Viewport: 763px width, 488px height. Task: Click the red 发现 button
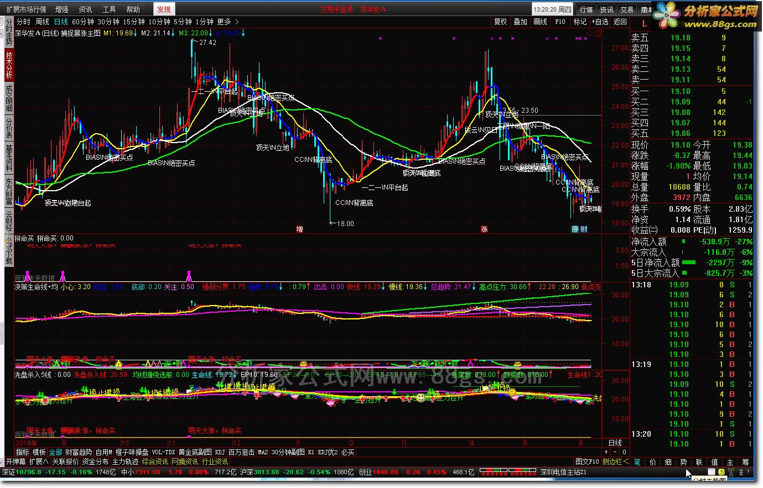pyautogui.click(x=164, y=9)
